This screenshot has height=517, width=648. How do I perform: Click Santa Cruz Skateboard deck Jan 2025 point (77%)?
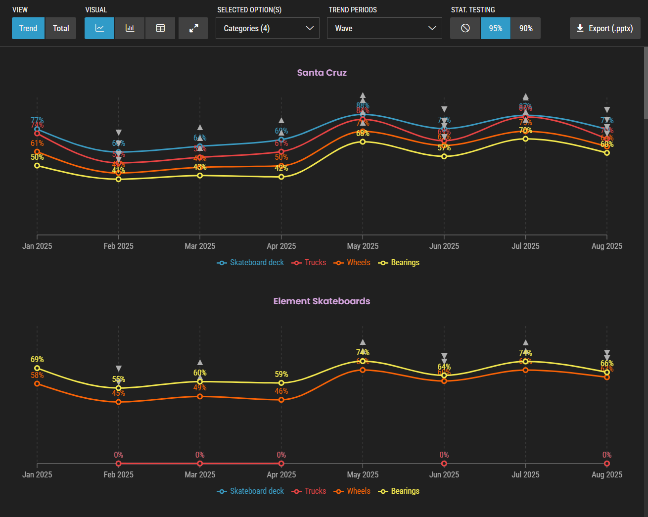click(x=37, y=129)
